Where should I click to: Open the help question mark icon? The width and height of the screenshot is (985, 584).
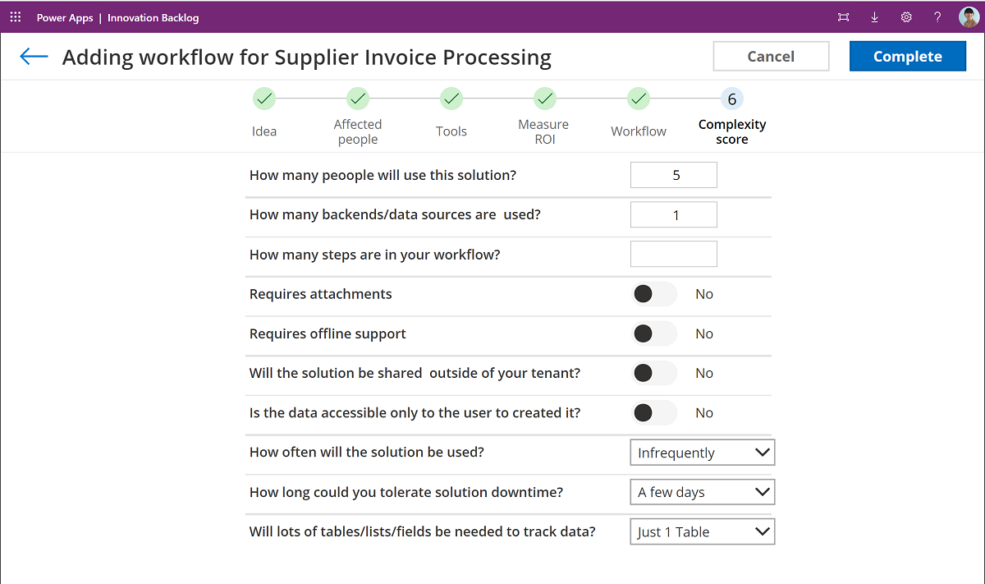(937, 17)
